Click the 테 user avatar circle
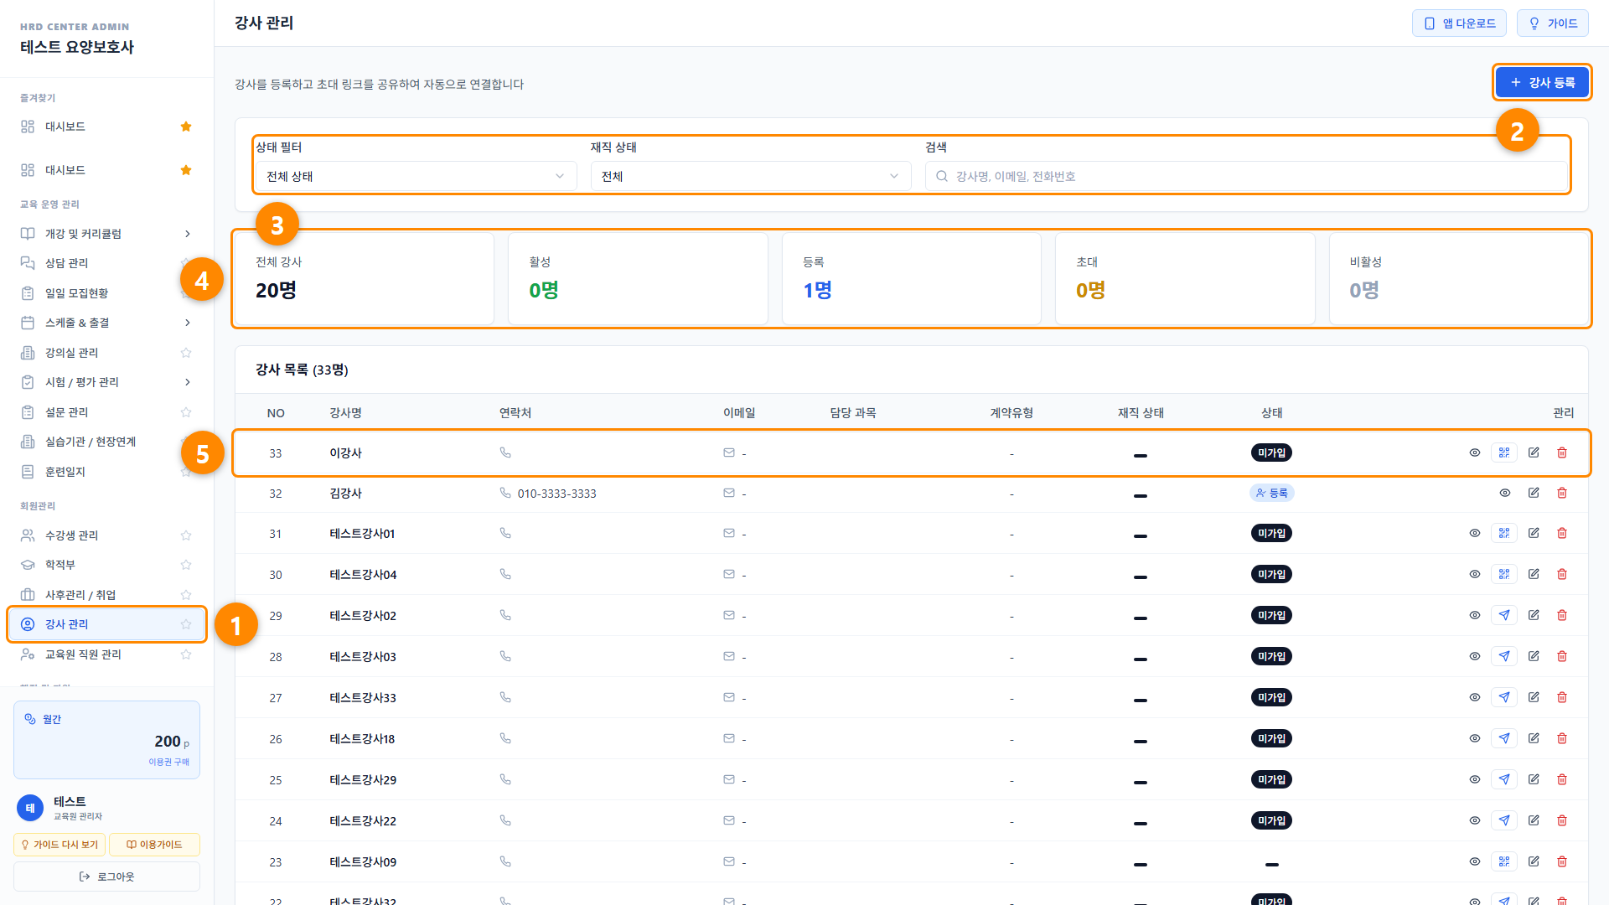Screen dimensions: 1609x905 30,808
